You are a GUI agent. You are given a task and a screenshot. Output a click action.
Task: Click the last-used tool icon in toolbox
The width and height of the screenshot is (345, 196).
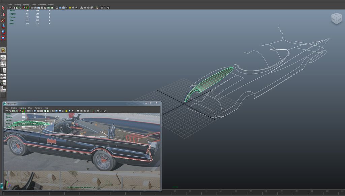3,50
